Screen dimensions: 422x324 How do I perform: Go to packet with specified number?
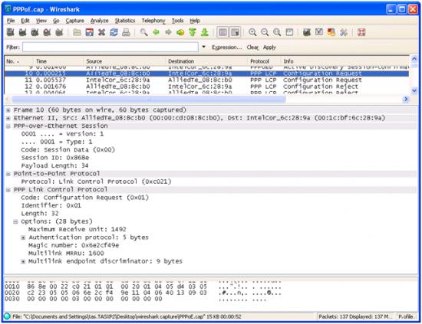coord(180,32)
